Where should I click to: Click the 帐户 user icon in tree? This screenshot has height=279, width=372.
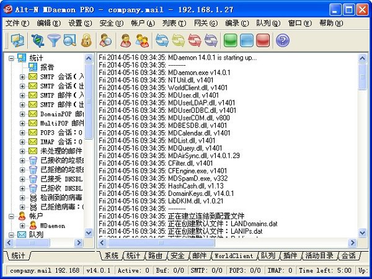coord(22,216)
